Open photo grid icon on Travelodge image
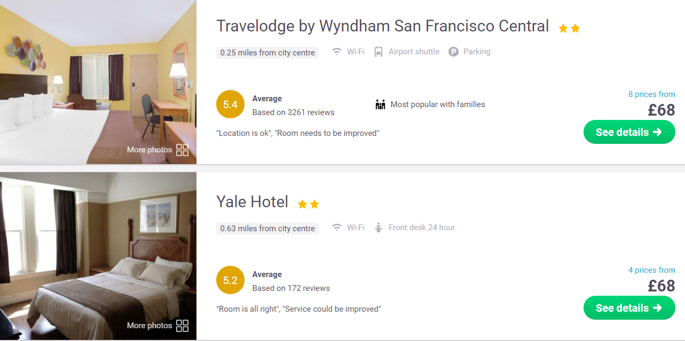The image size is (685, 341). click(182, 150)
